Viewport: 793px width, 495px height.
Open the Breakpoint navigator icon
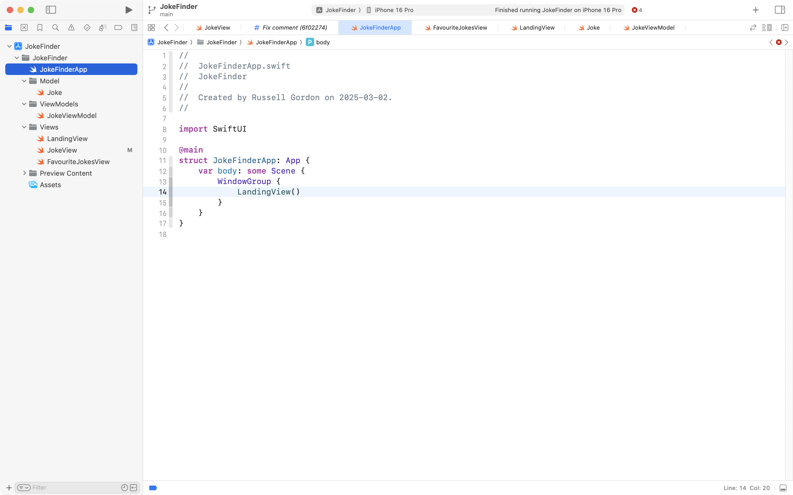(118, 28)
